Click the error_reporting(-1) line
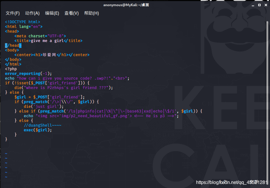 28,74
